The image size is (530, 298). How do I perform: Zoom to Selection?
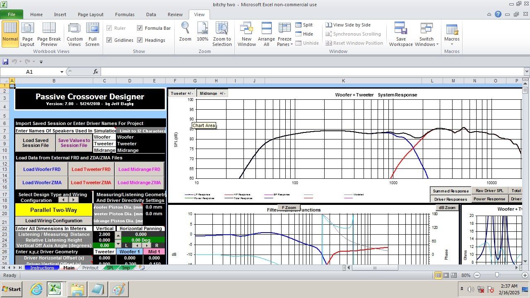pyautogui.click(x=222, y=34)
